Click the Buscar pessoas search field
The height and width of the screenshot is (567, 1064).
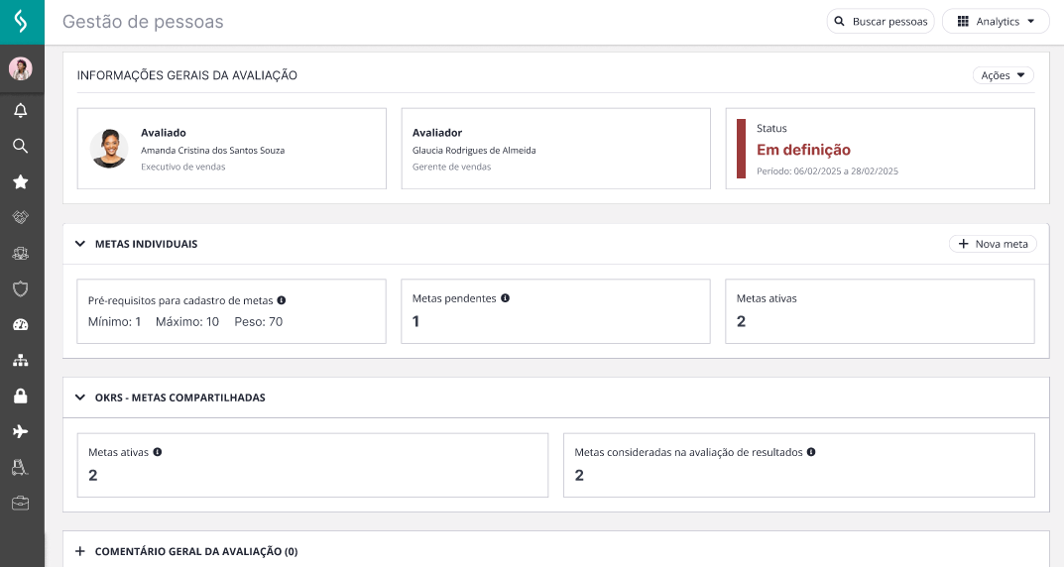coord(881,21)
